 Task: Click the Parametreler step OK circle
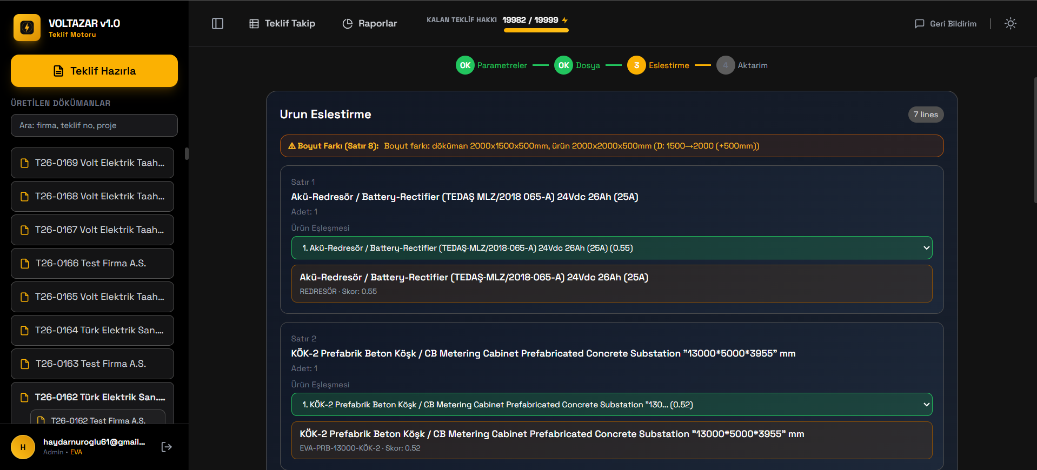pos(465,65)
